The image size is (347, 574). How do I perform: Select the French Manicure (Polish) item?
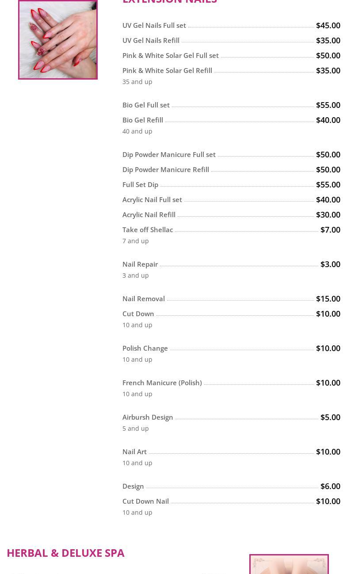point(162,383)
